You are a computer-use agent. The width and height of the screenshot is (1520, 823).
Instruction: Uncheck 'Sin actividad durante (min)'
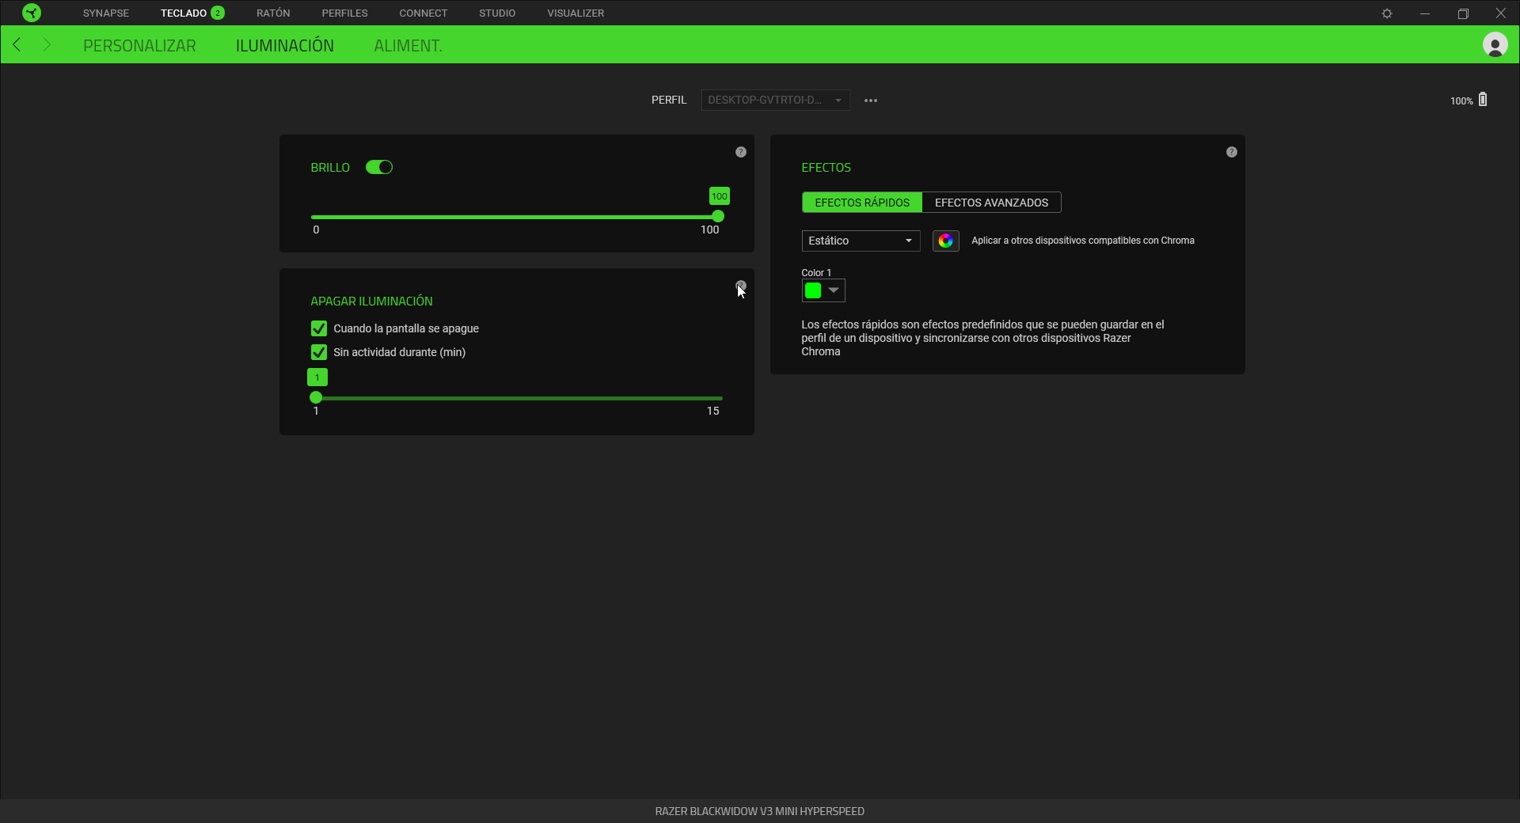click(x=319, y=352)
